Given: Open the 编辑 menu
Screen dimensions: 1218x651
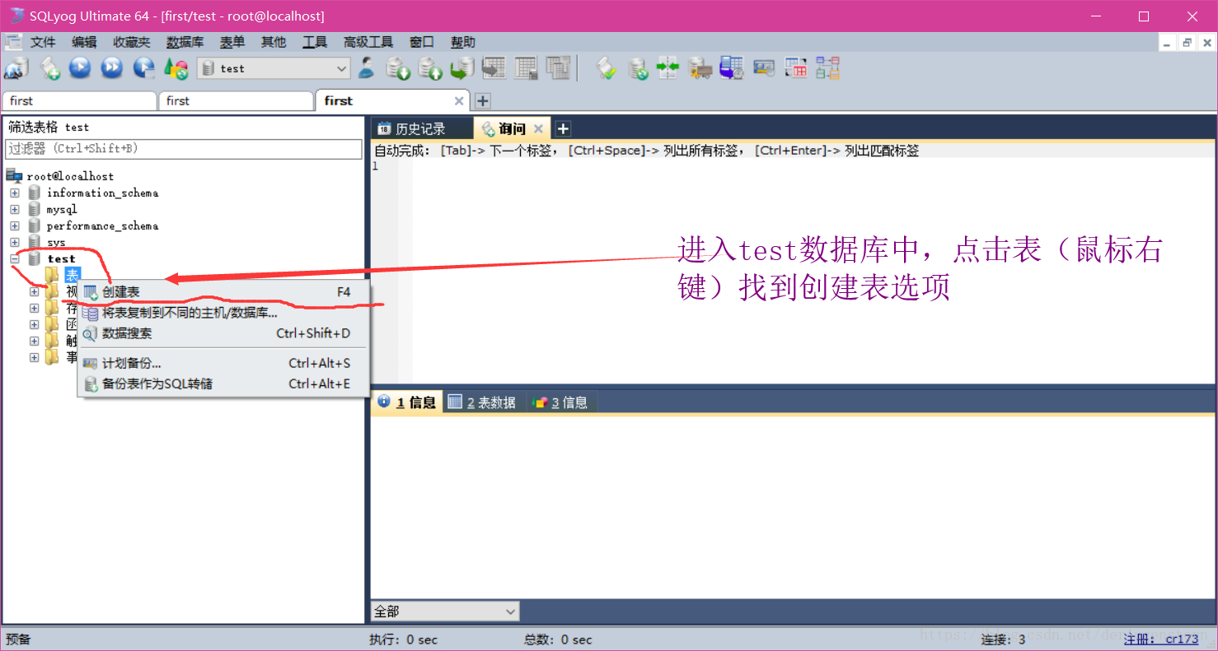Looking at the screenshot, I should tap(84, 42).
